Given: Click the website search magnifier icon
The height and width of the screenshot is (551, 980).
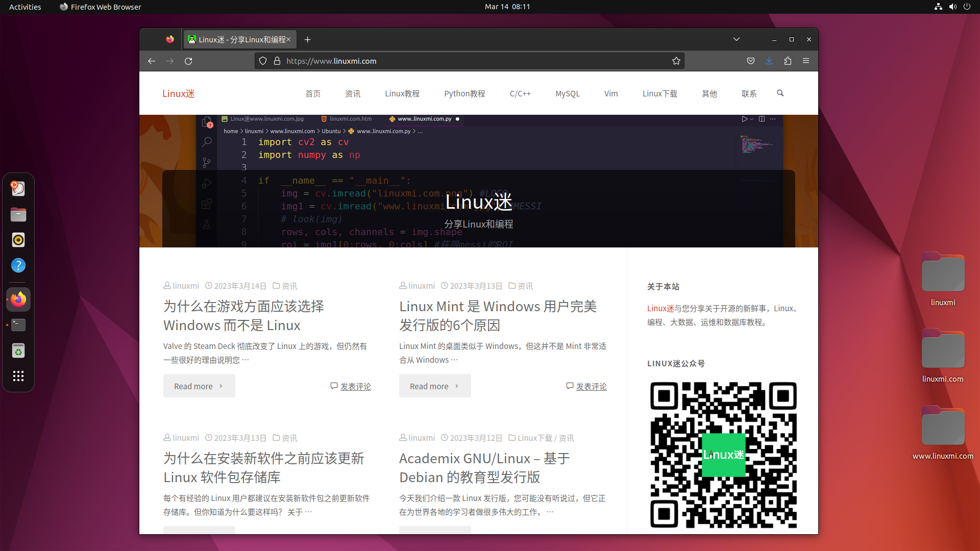Looking at the screenshot, I should [x=780, y=93].
